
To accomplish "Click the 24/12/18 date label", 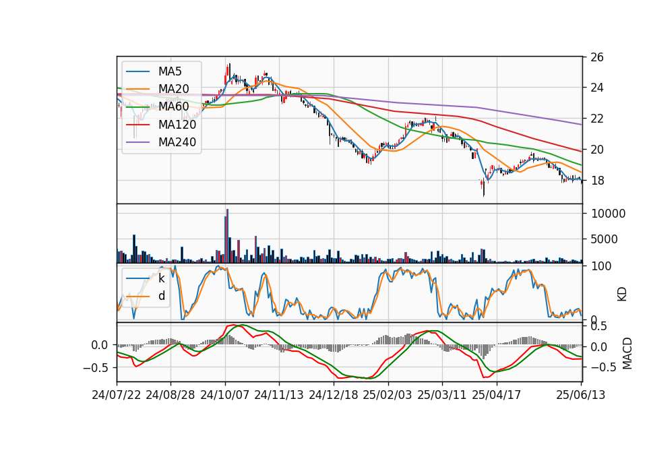I will 334,395.
